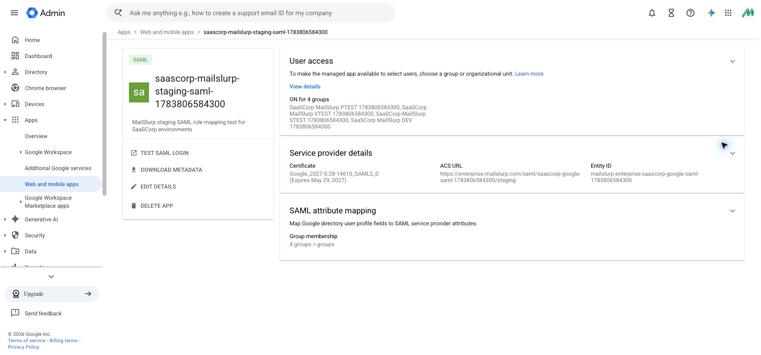The height and width of the screenshot is (355, 761).
Task: Open the help question mark icon
Action: pos(691,13)
